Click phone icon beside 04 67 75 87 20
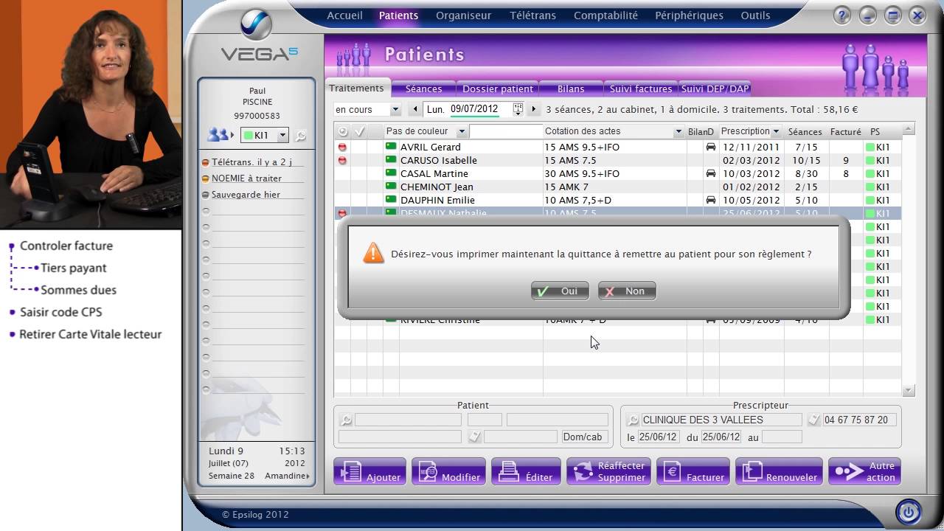This screenshot has width=944, height=531. pos(813,420)
